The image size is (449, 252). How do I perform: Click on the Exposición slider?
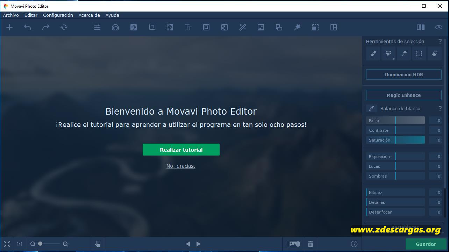(x=395, y=157)
